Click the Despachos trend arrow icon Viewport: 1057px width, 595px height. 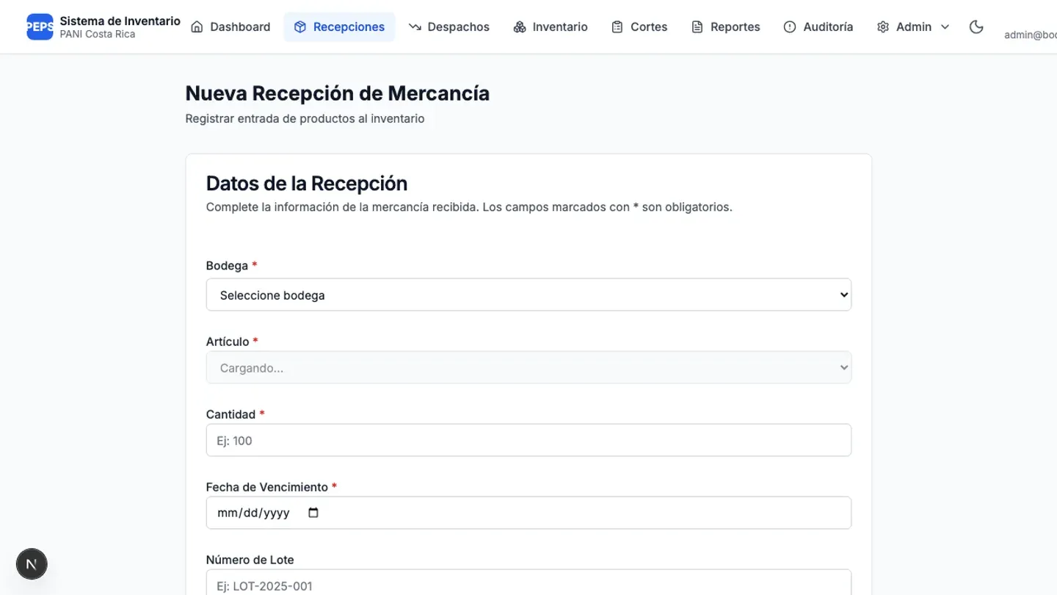click(x=415, y=26)
